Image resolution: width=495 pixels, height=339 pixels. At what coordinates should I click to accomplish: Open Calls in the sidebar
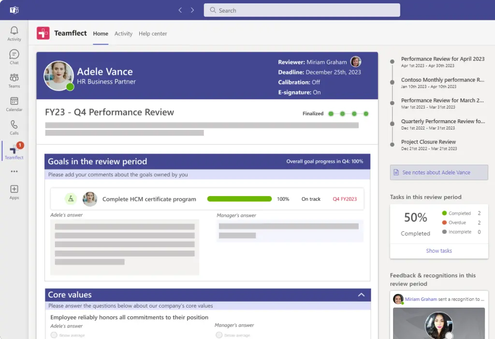click(x=14, y=127)
